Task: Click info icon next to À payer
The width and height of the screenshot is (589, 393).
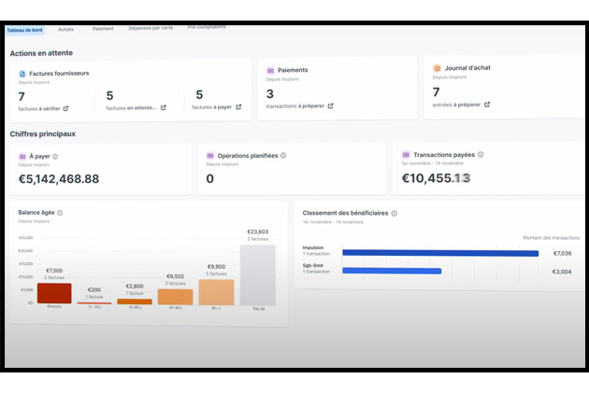Action: tap(55, 157)
